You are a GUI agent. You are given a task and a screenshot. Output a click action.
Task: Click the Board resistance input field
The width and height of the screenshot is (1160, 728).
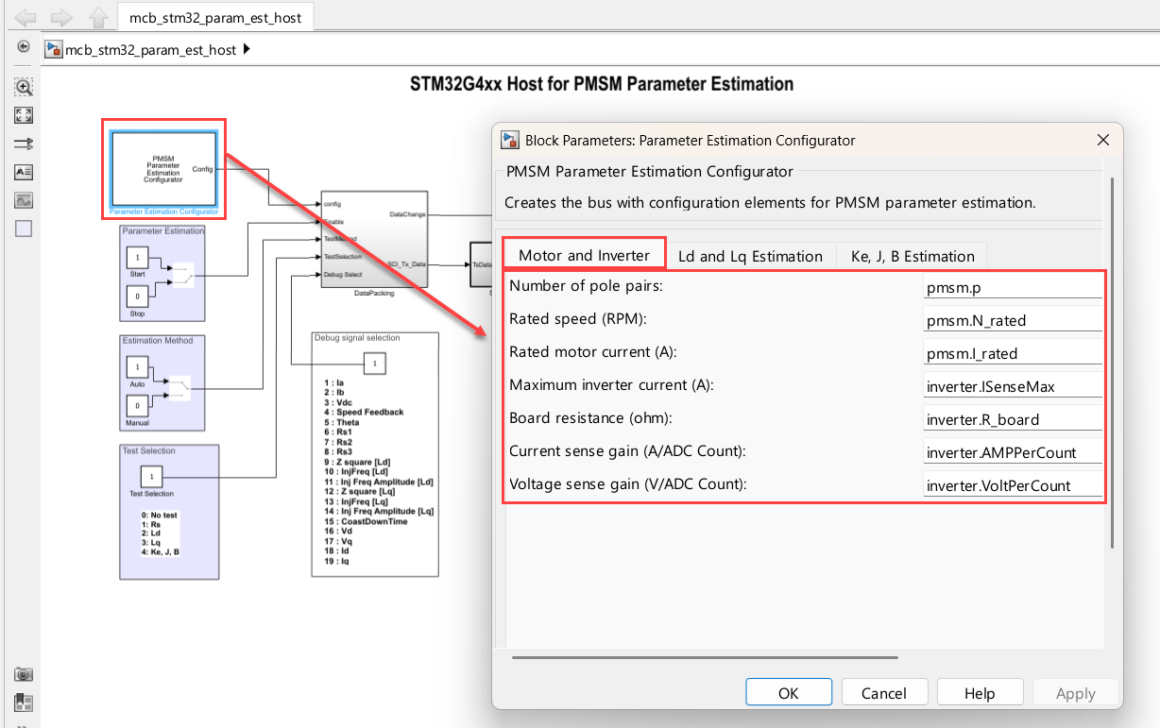point(1012,419)
